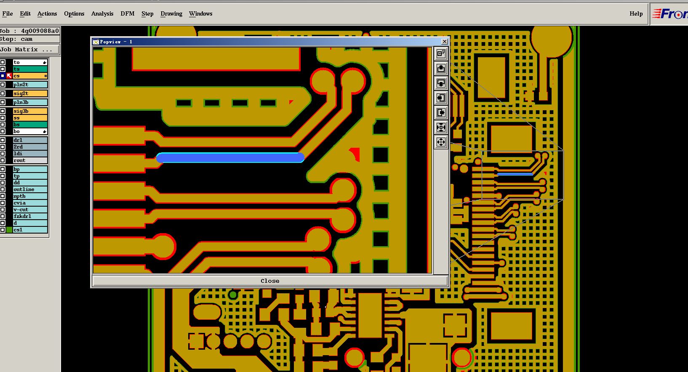Open the Help menu
This screenshot has width=688, height=372.
636,13
